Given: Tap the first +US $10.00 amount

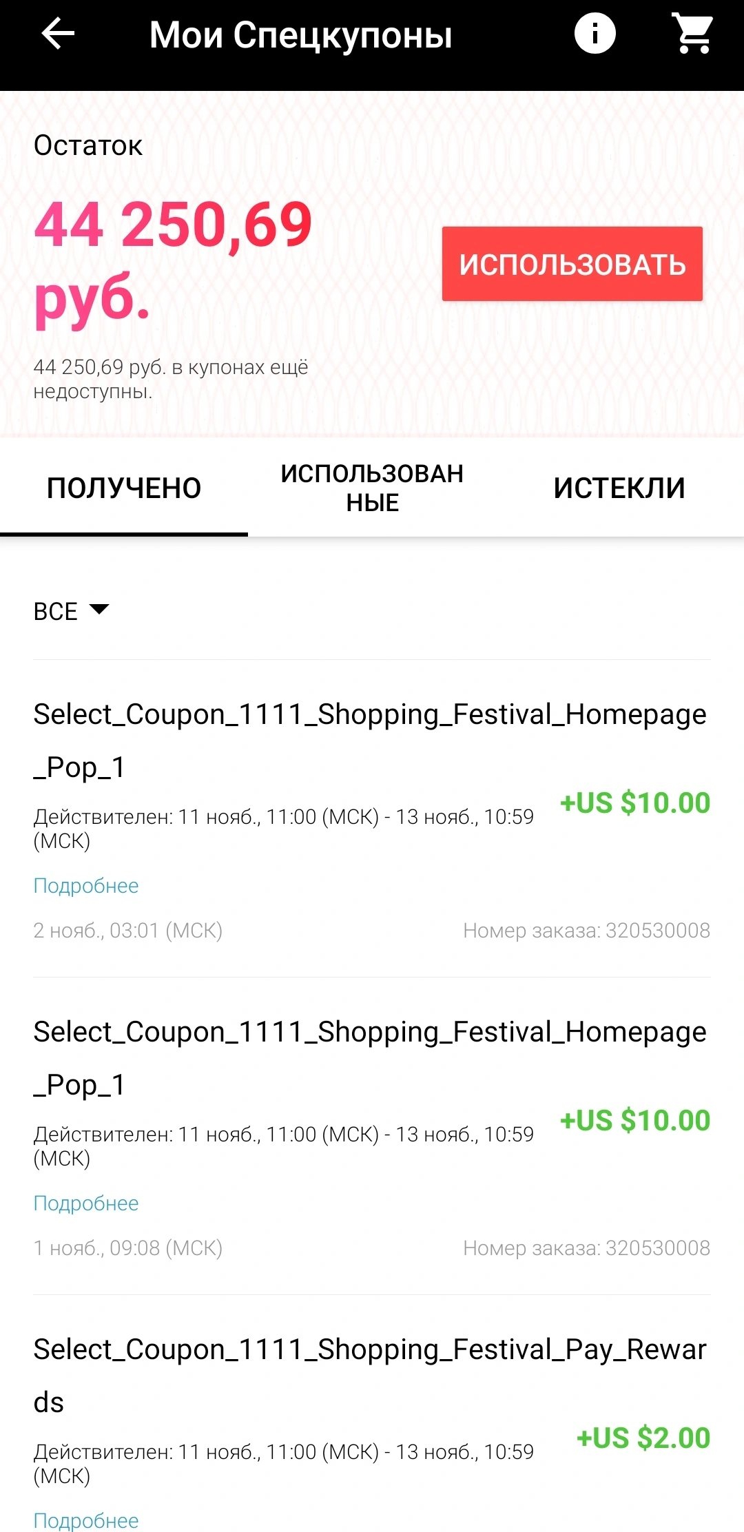Looking at the screenshot, I should (x=635, y=803).
